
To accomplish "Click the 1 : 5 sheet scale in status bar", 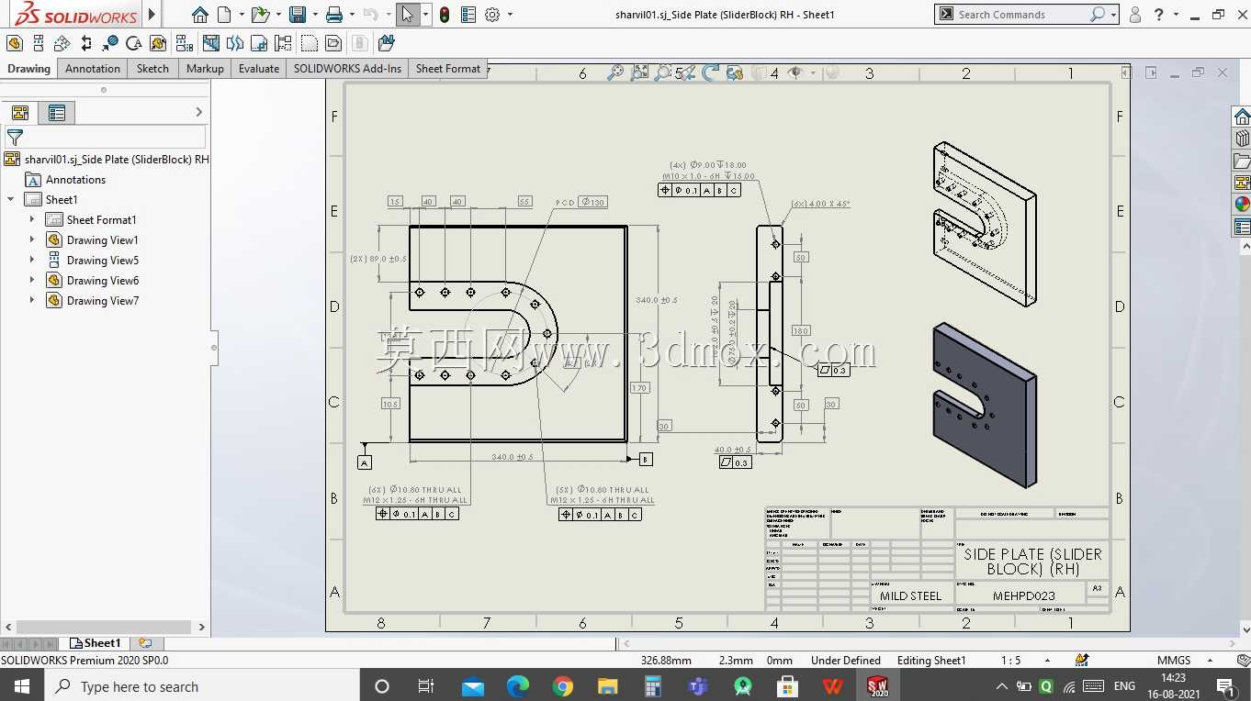I will click(x=1010, y=661).
